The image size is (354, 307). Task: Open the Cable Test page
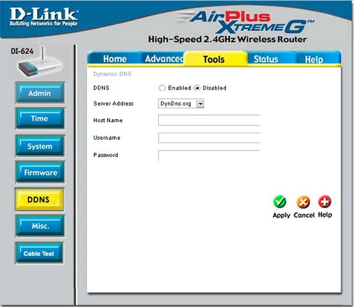(x=39, y=253)
